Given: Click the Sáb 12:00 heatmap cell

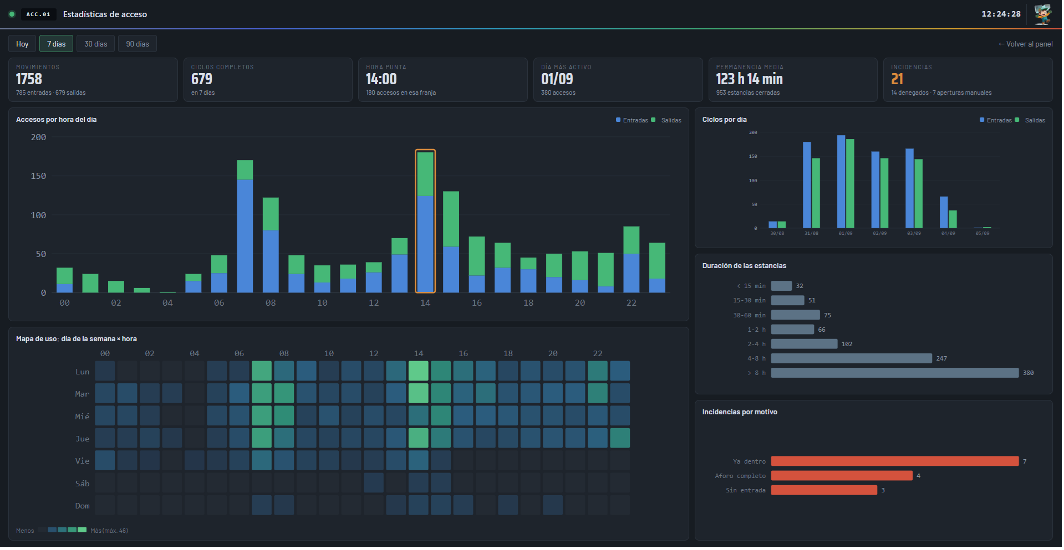Looking at the screenshot, I should tap(374, 483).
